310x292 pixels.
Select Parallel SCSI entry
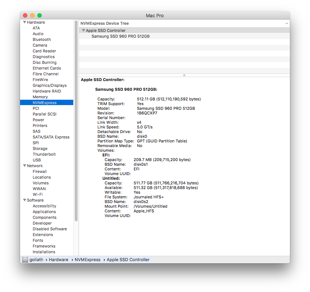45,114
